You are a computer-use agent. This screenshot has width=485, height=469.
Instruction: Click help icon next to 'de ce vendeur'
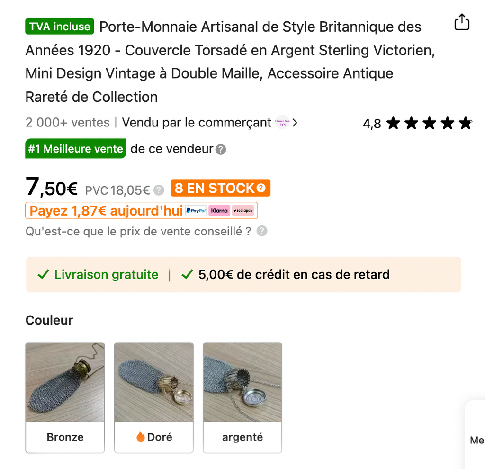click(221, 150)
